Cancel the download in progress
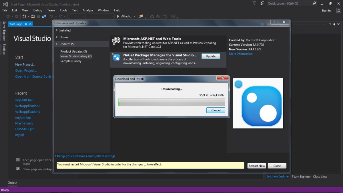Screen dimensions: 343x193 point(216,110)
